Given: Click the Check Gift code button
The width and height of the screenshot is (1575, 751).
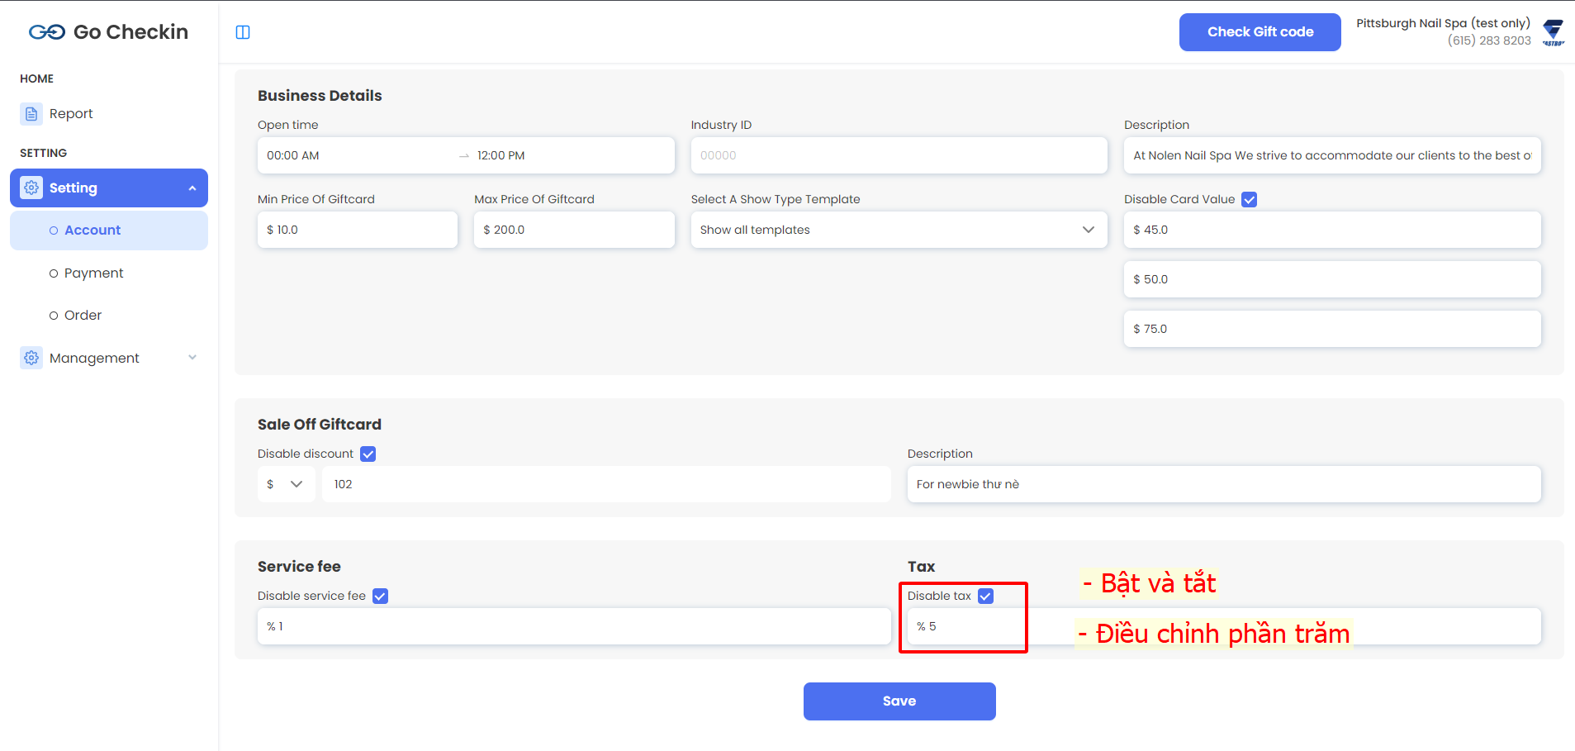Looking at the screenshot, I should click(1260, 32).
